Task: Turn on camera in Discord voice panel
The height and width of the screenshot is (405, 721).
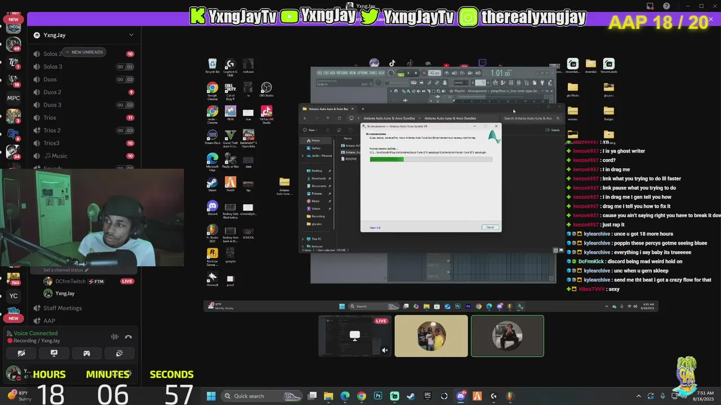Action: coord(21,353)
